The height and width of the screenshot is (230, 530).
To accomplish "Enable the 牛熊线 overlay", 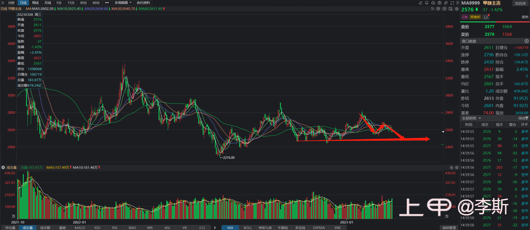I will tap(283, 228).
